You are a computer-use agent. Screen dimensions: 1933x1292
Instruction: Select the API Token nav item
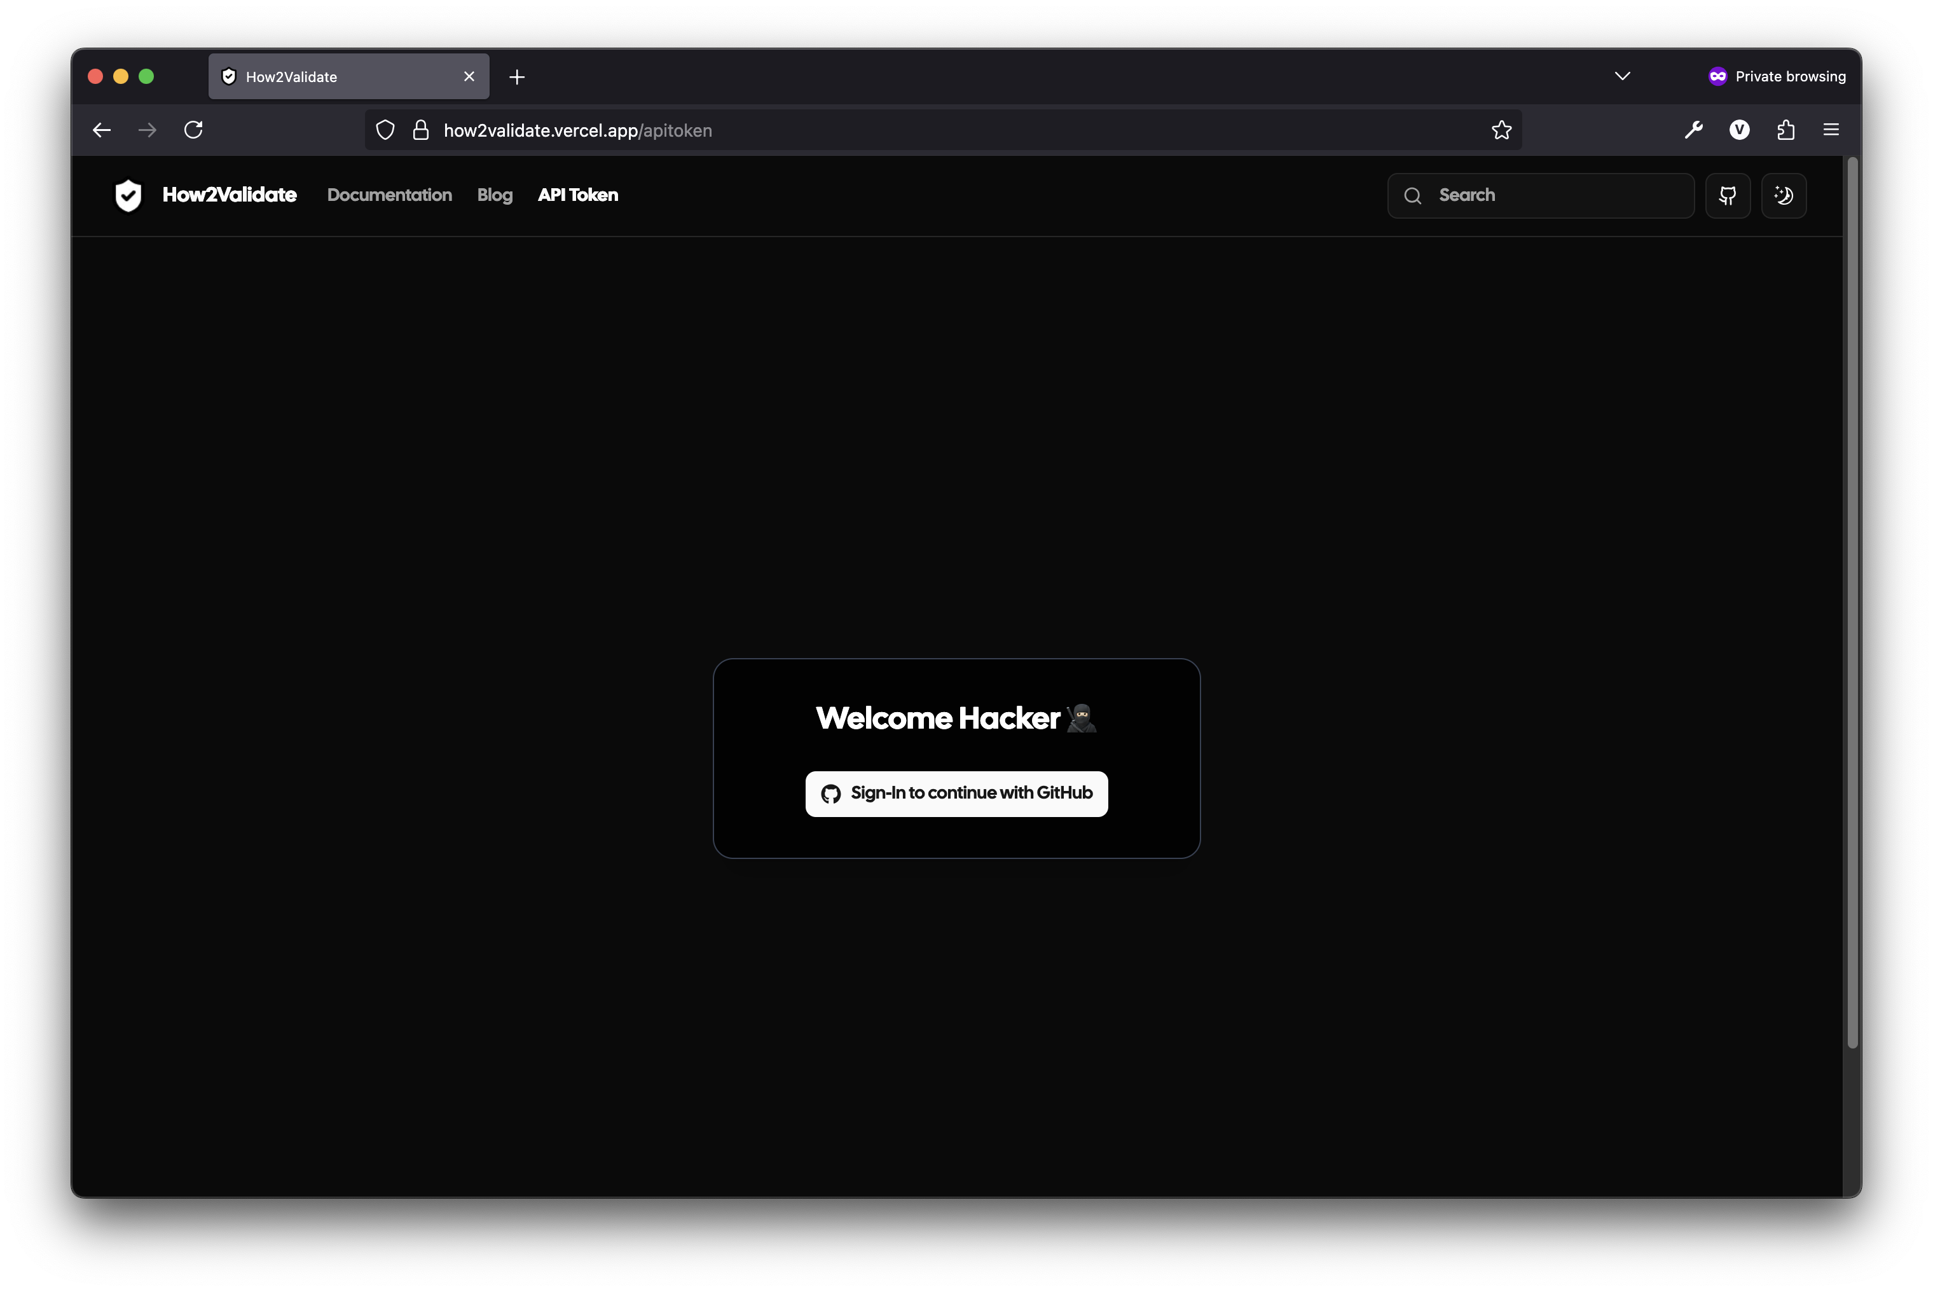tap(577, 195)
